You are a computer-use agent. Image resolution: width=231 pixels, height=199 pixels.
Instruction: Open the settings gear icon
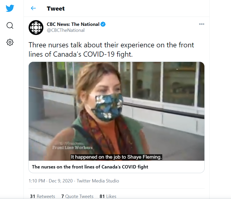click(10, 42)
